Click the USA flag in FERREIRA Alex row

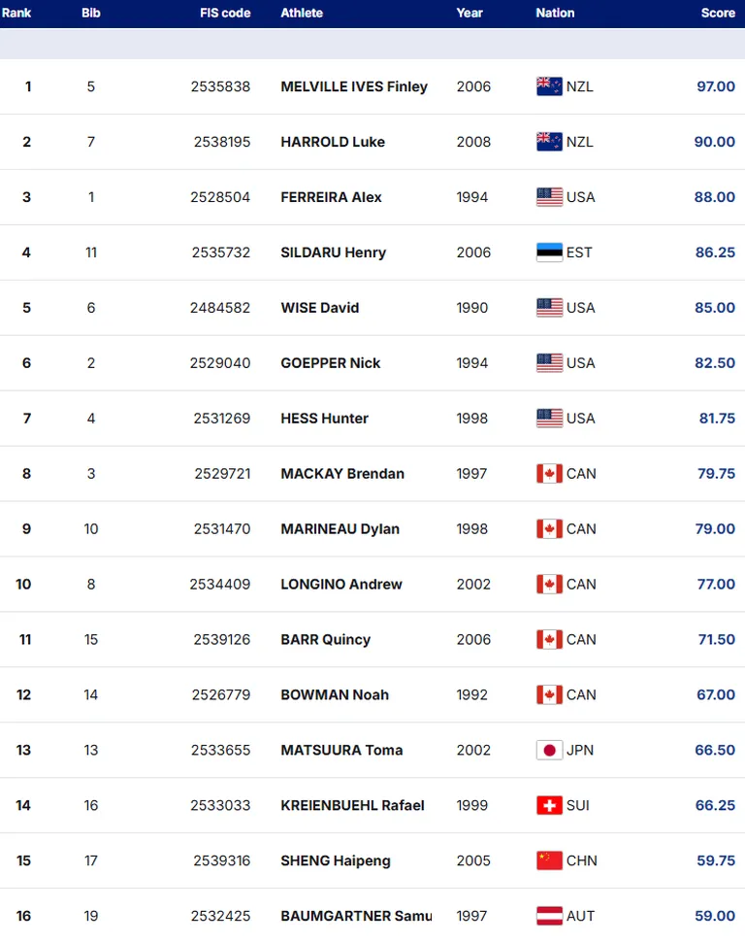tap(549, 197)
